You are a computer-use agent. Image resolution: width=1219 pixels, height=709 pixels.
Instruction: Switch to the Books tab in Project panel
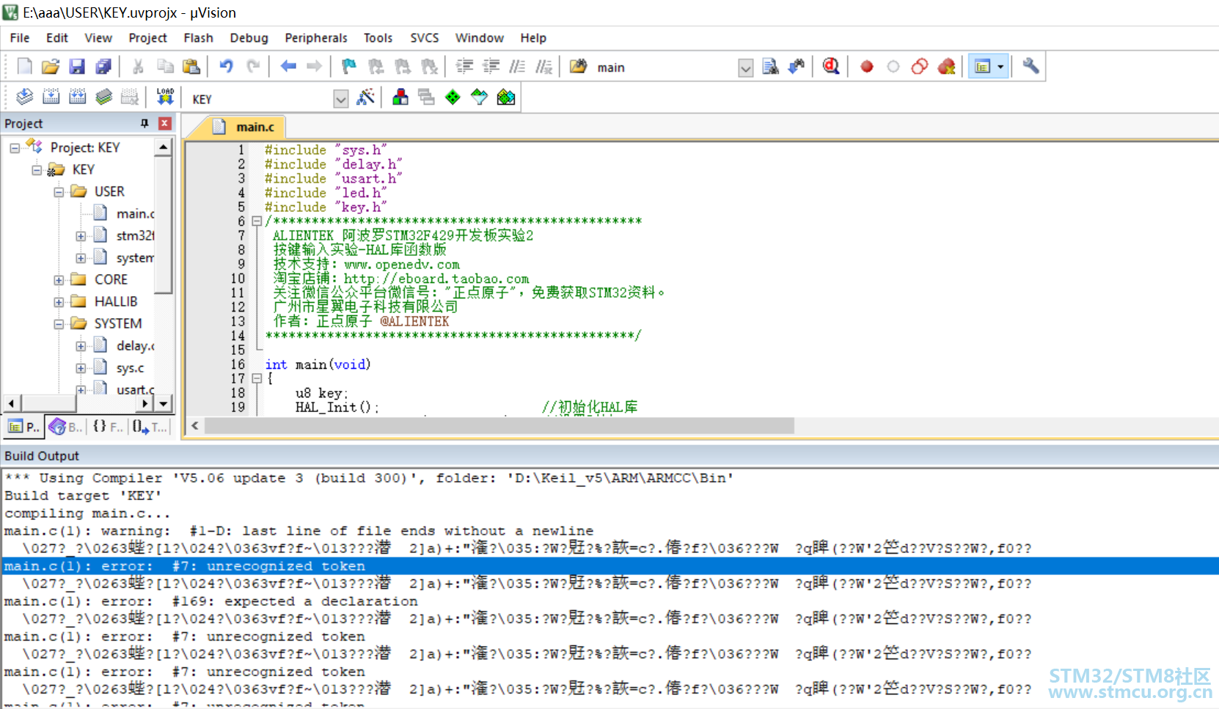[x=66, y=426]
